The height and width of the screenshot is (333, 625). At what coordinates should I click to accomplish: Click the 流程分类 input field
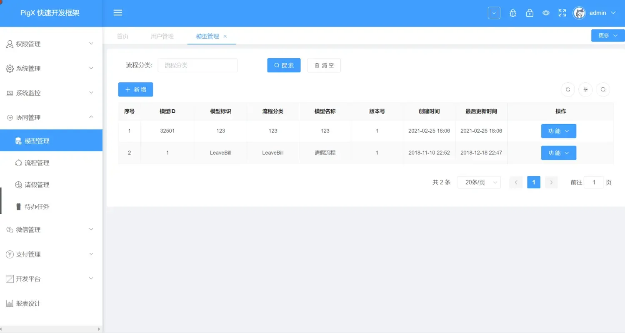[197, 65]
